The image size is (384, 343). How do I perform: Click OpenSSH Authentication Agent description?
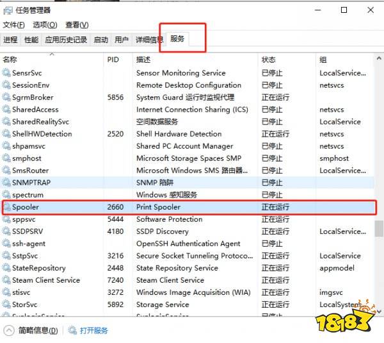click(x=188, y=244)
